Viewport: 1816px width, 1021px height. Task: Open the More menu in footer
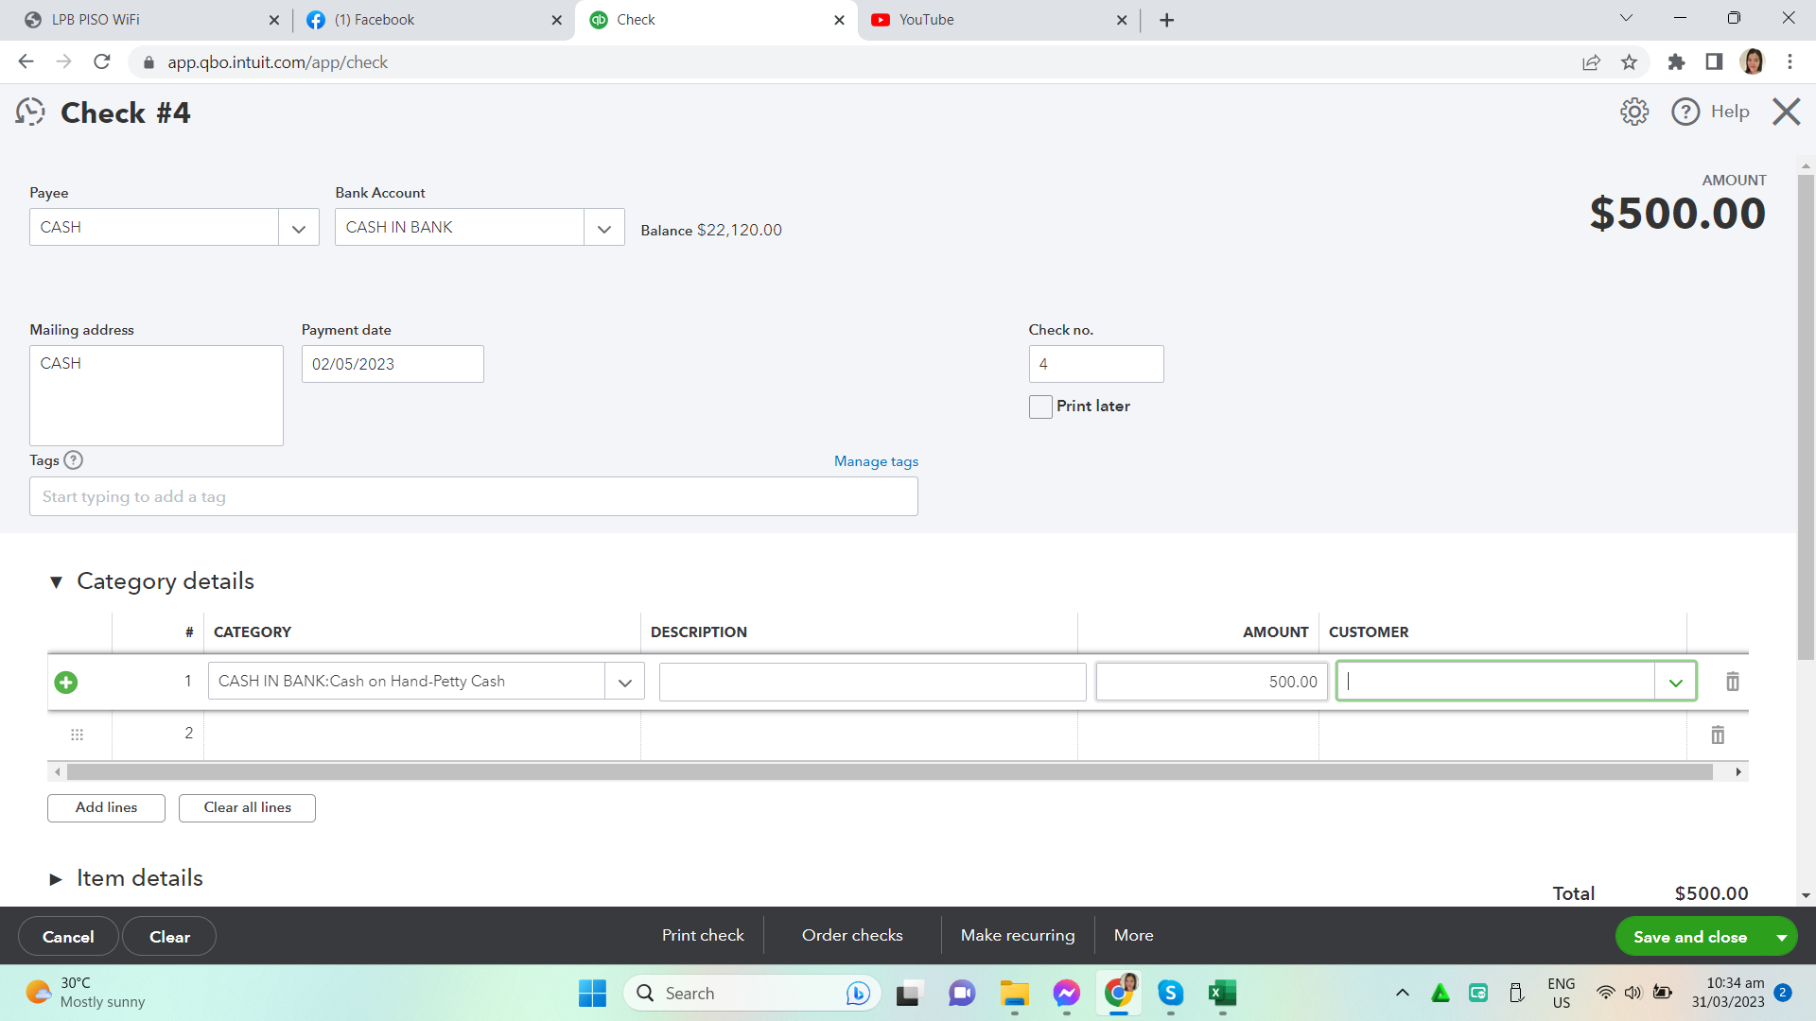point(1133,935)
